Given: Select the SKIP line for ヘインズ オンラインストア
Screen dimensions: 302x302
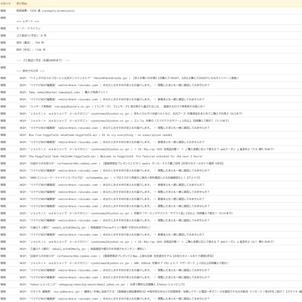Looking at the screenshot, I should [151, 78].
